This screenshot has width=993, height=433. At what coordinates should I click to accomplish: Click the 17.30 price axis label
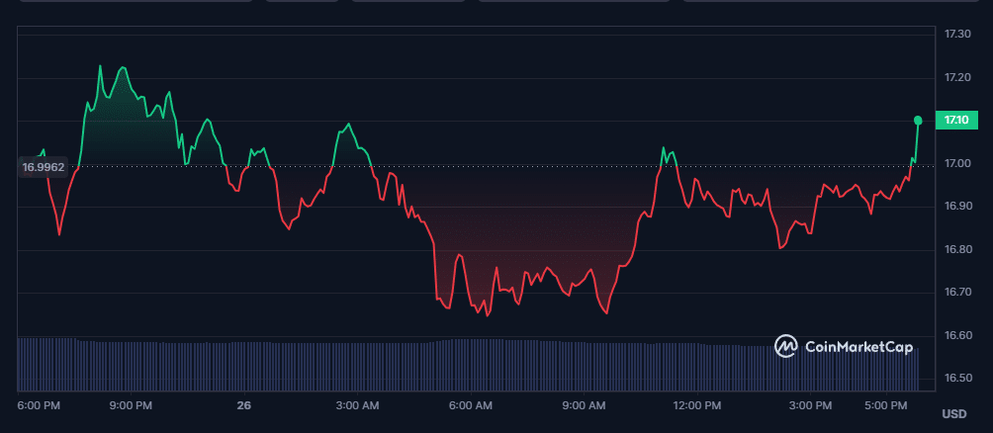pyautogui.click(x=956, y=35)
